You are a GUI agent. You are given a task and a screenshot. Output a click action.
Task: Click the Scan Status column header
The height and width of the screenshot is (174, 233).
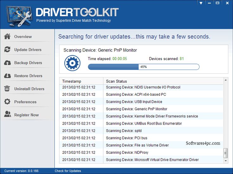[x=163, y=81]
